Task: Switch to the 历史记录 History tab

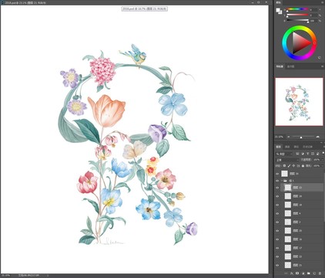Action: tap(307, 147)
